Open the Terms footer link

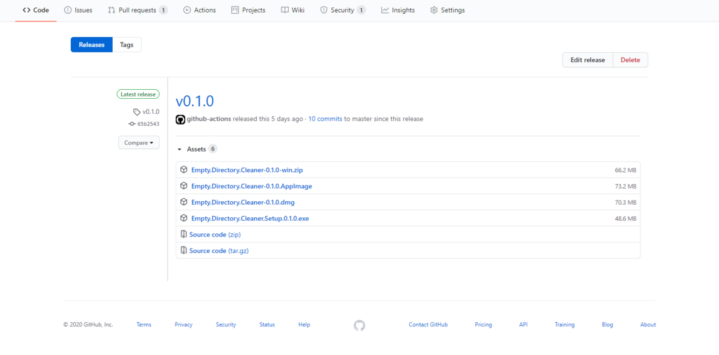[x=144, y=325]
